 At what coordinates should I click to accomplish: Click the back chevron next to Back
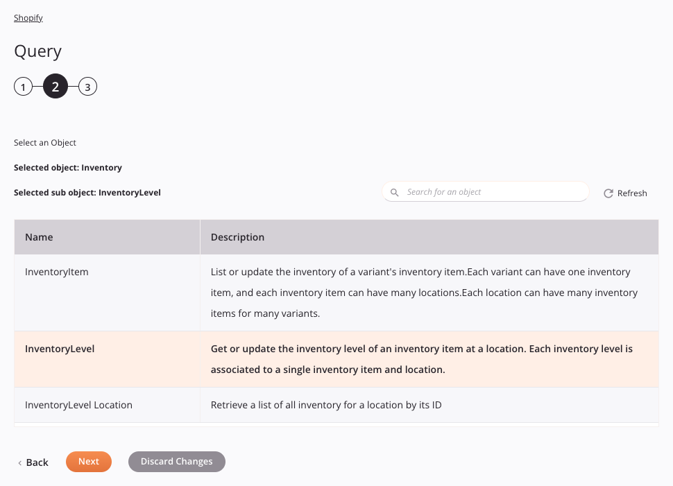(x=18, y=462)
